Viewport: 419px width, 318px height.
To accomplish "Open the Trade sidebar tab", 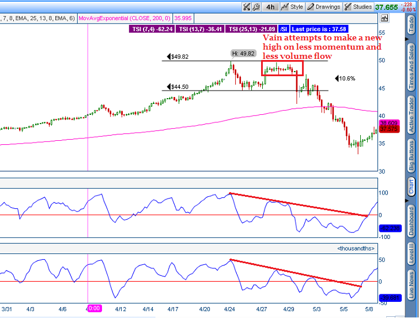I will coord(412,24).
